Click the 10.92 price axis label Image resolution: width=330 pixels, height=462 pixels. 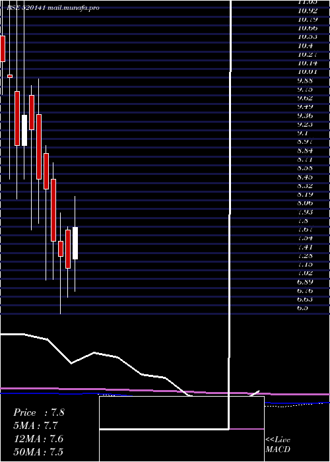pos(308,11)
